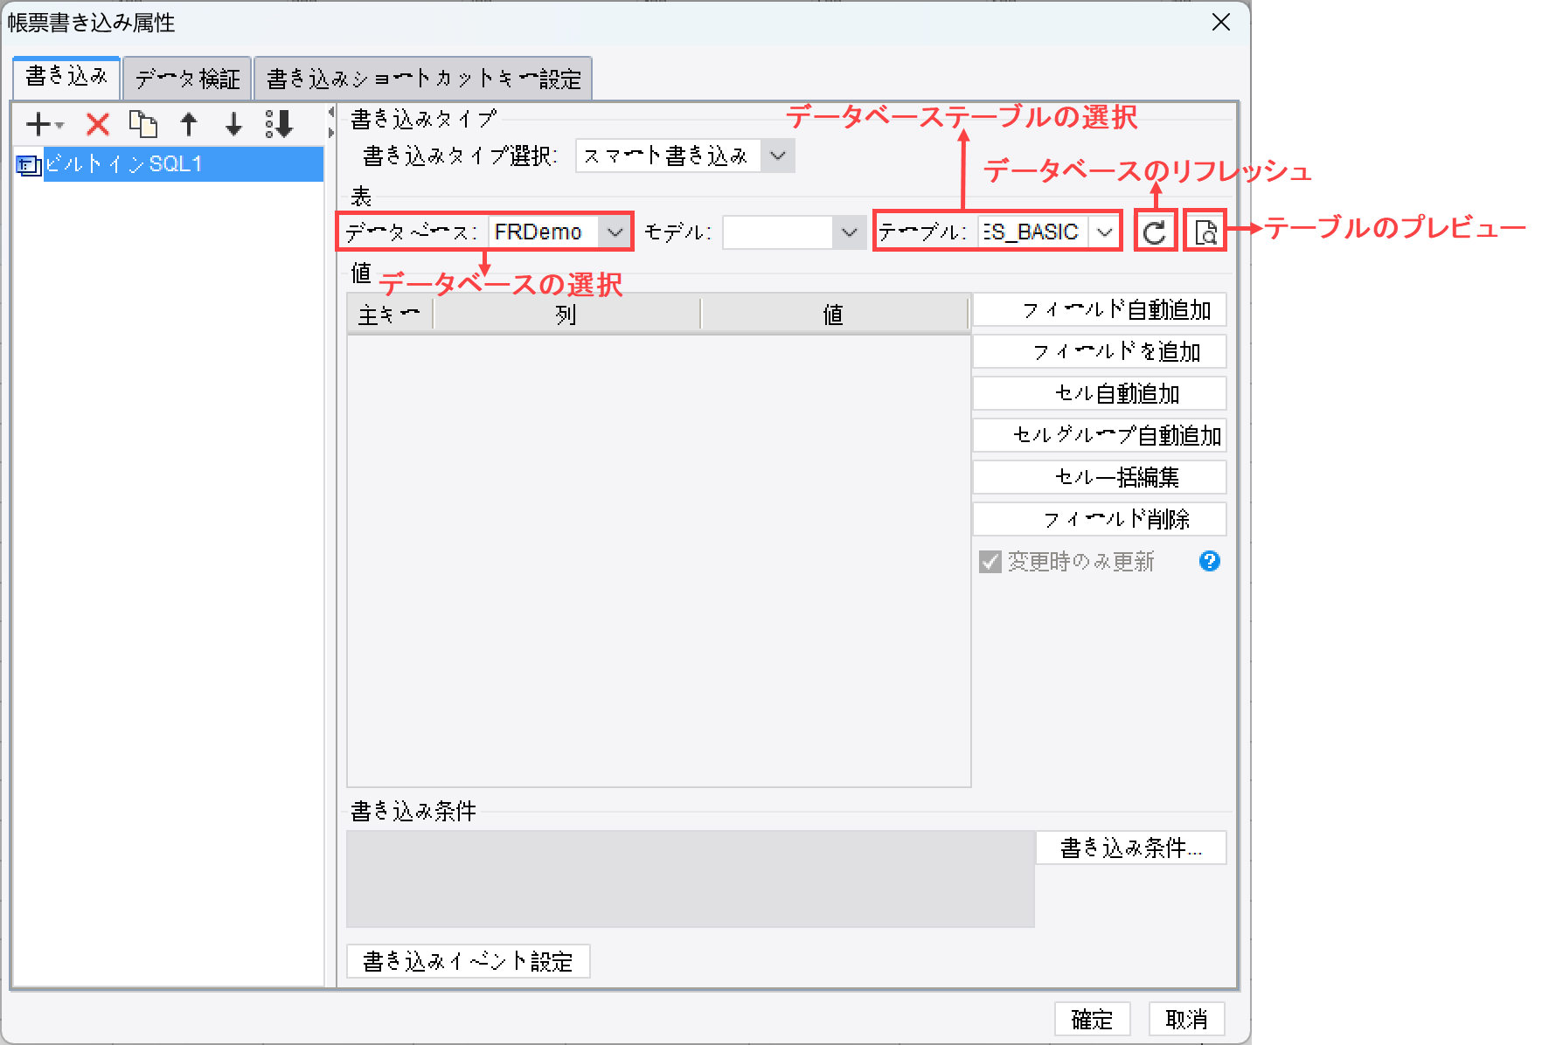This screenshot has width=1549, height=1045.
Task: Select ビルトインSQL1 in the list
Action: pos(170,164)
